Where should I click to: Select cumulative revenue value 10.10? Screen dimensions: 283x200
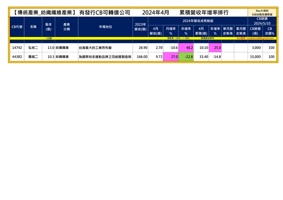[x=203, y=48]
